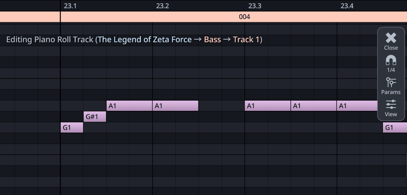
Task: Click the 23.3 ruler marker
Action: 255,6
